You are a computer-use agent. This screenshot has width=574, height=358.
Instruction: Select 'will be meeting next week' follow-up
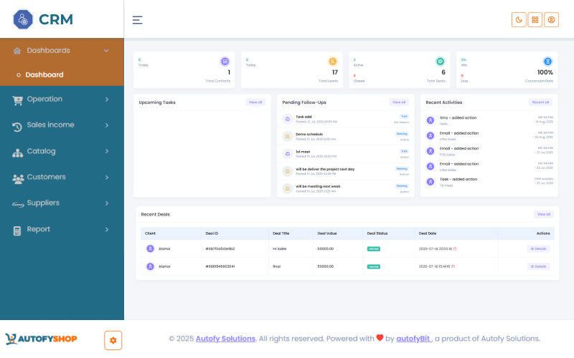pos(318,186)
